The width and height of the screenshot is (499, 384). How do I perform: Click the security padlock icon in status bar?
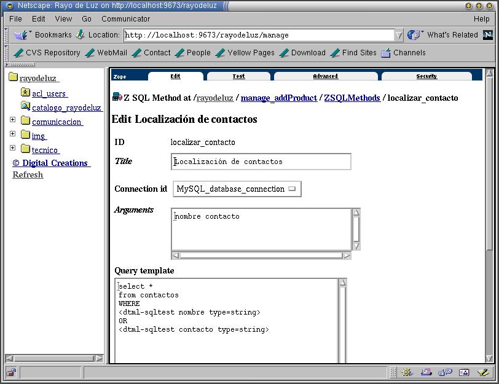pyautogui.click(x=12, y=372)
